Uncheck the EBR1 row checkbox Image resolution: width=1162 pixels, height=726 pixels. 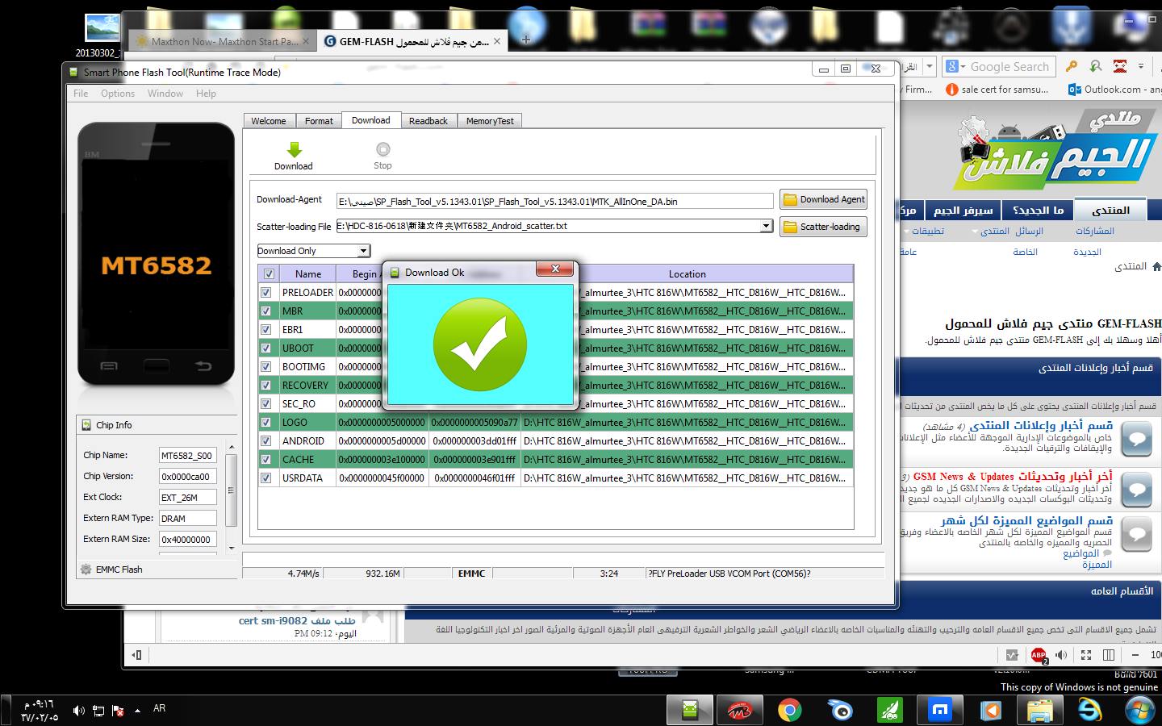coord(266,330)
